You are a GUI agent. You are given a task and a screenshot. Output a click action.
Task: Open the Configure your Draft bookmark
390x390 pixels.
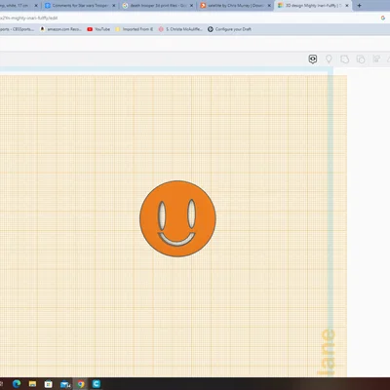tap(229, 29)
